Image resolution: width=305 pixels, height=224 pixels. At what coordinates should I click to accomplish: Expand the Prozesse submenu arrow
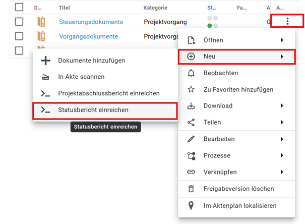tap(282, 155)
